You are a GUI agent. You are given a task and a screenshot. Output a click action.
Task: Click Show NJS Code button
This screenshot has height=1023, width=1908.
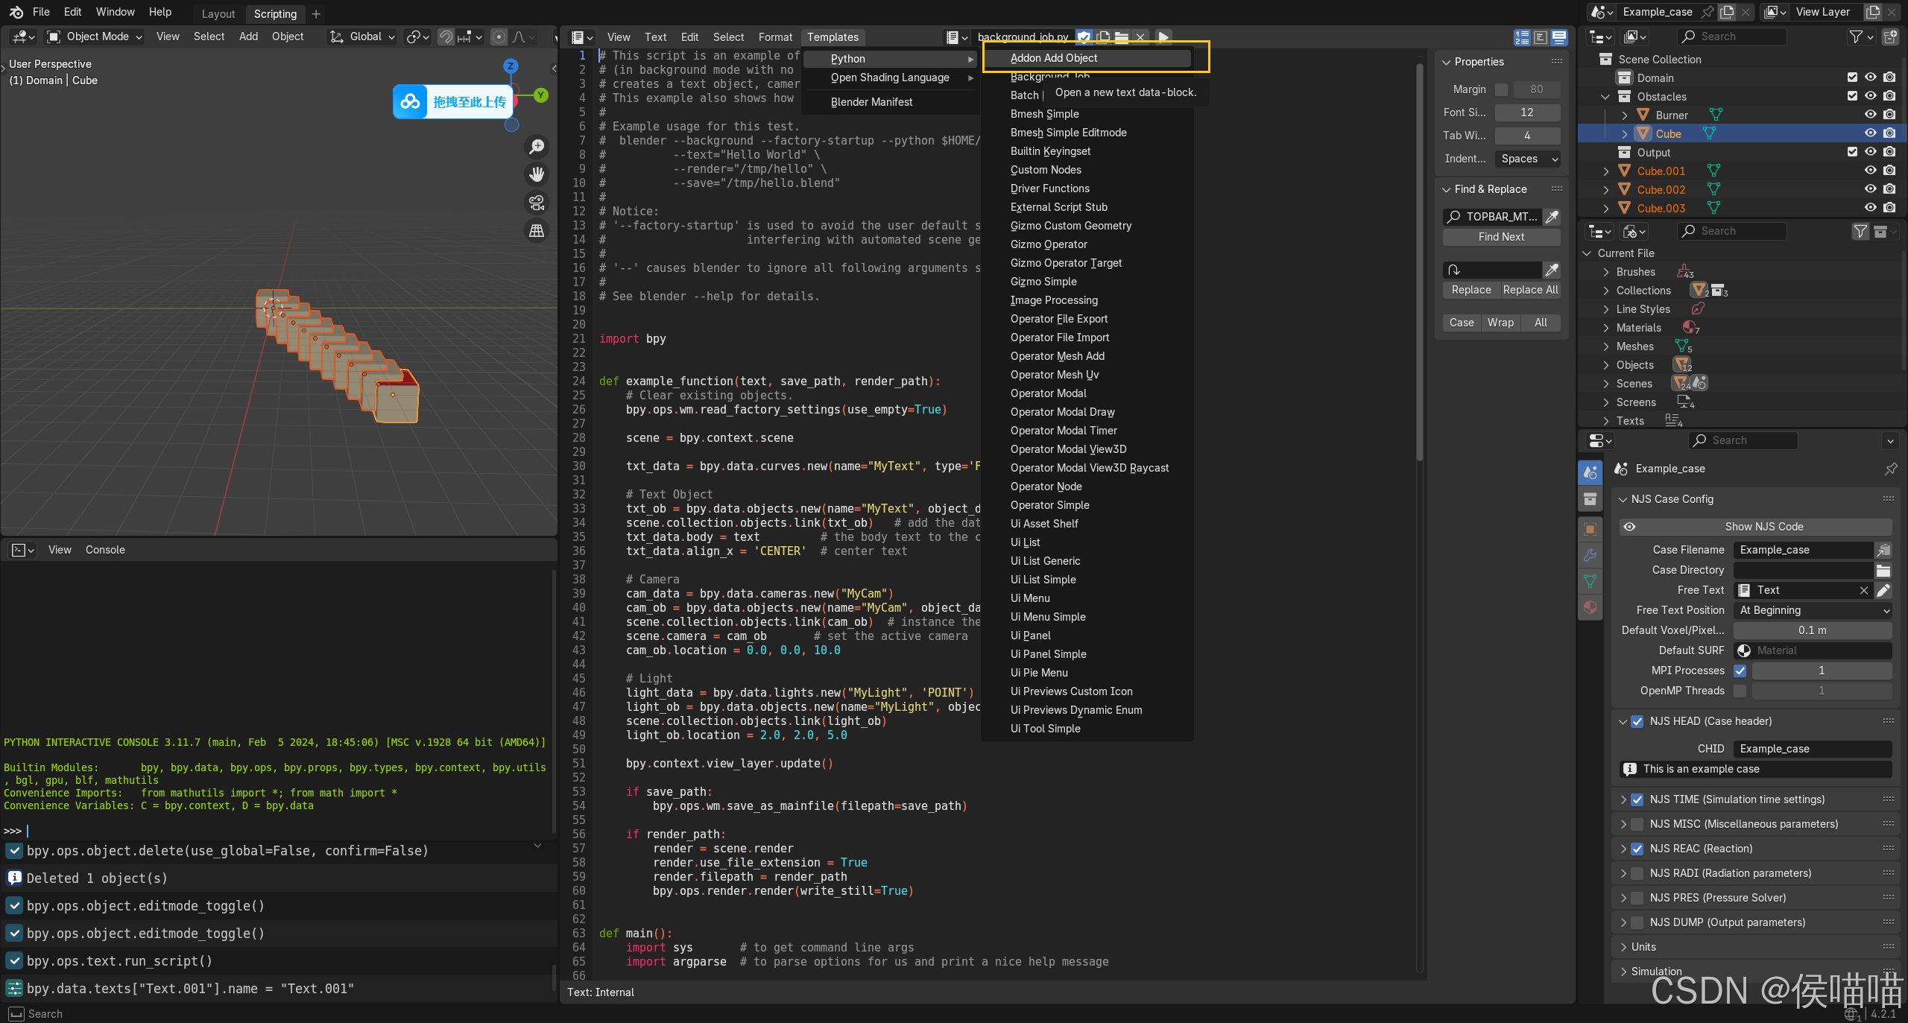click(1756, 527)
